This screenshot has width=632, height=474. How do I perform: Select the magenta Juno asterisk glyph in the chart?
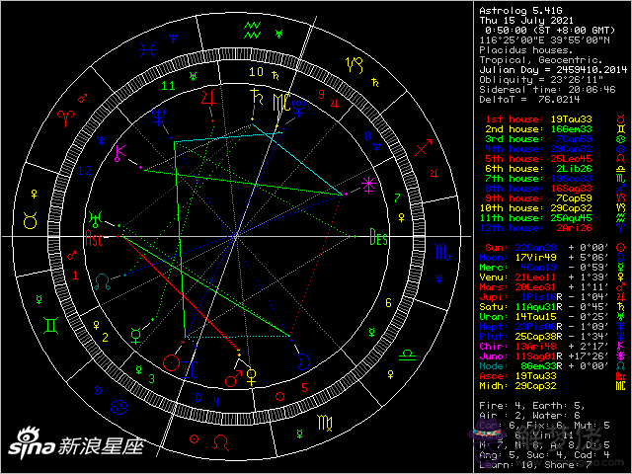click(x=369, y=184)
